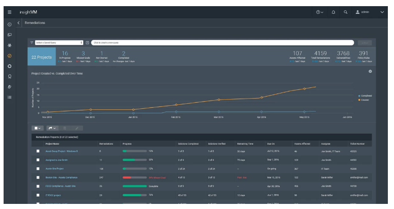Select checkbox for Austin Site Project
This screenshot has height=209, width=394.
(38, 168)
